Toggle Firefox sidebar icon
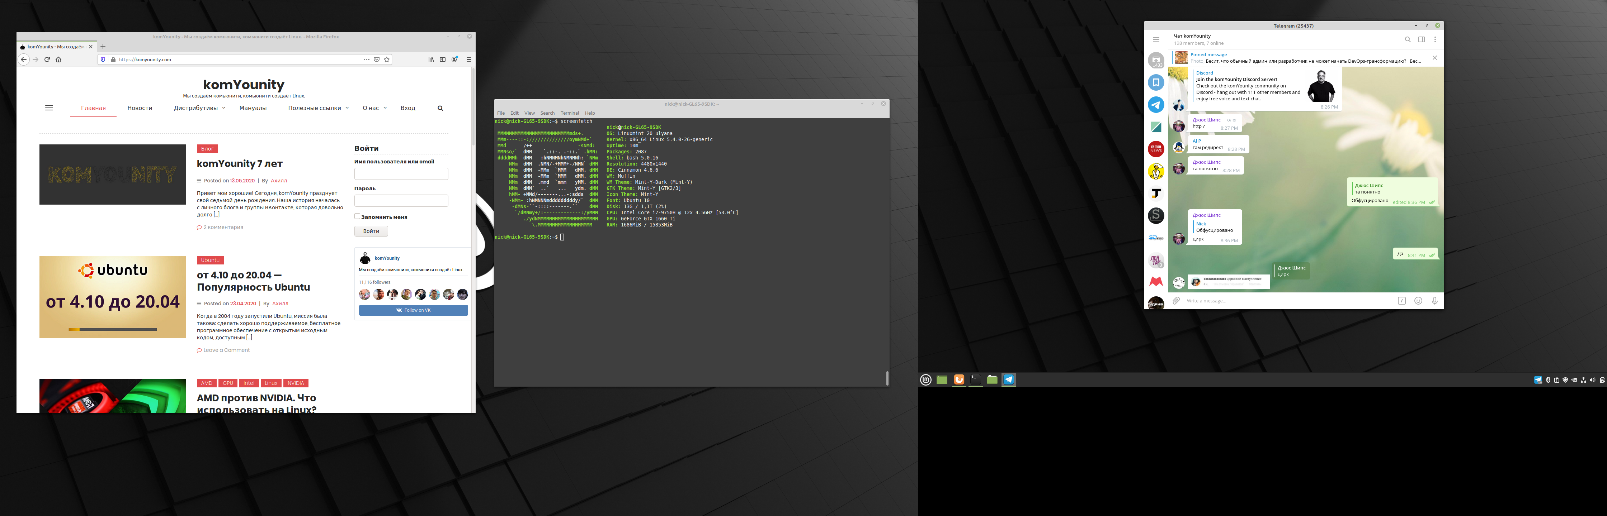Viewport: 1607px width, 516px height. coord(443,60)
